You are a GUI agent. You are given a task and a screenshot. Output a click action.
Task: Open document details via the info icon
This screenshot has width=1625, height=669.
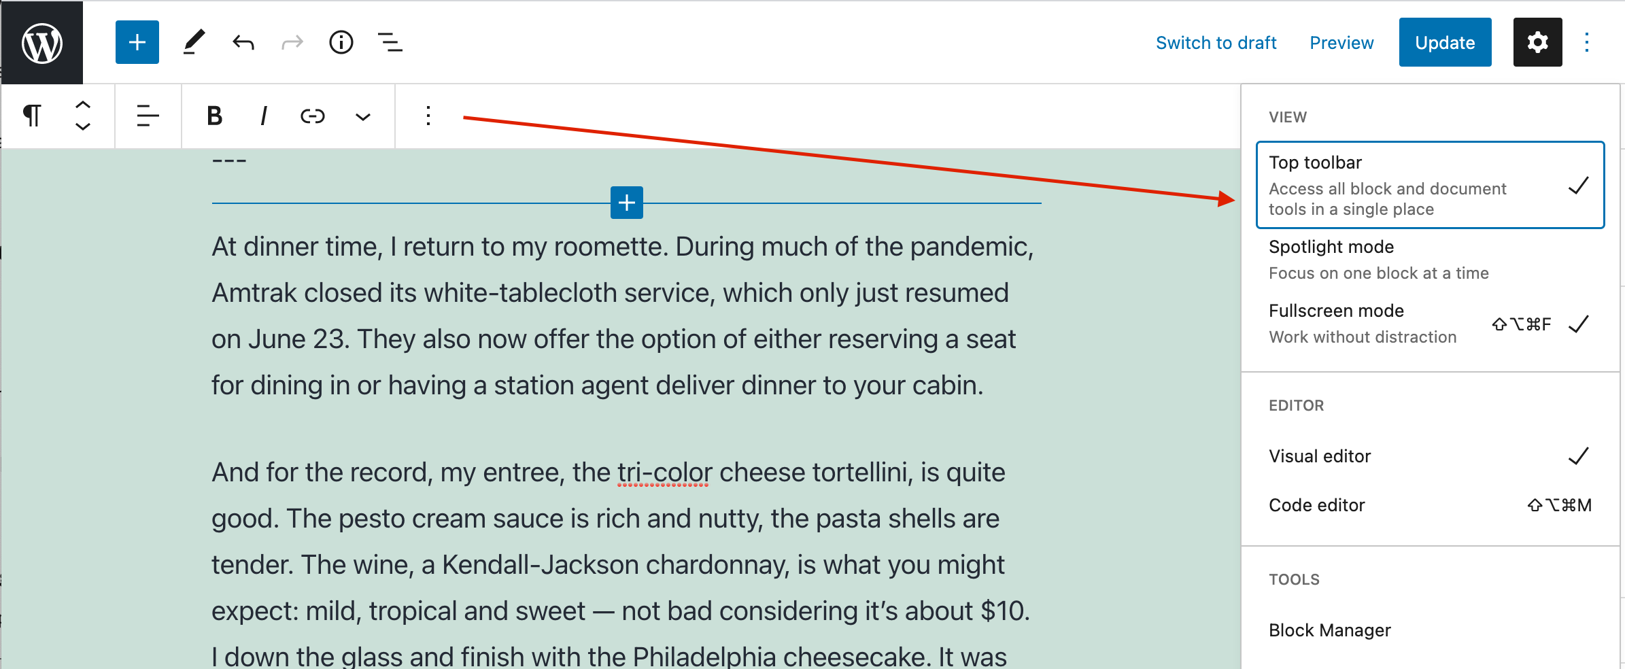[341, 42]
